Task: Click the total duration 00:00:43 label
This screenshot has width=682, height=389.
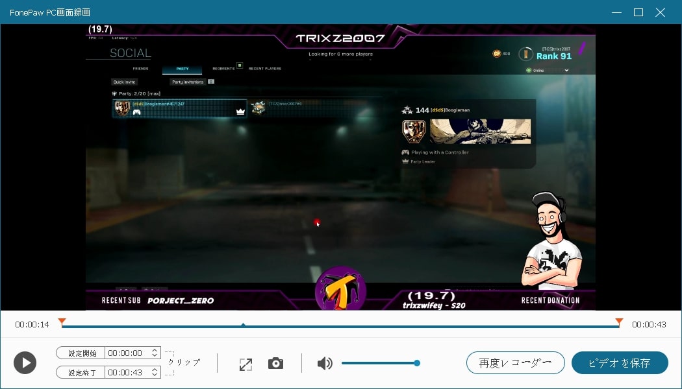Action: click(649, 325)
